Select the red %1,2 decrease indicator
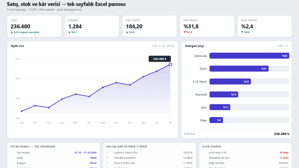This screenshot has width=299, height=168. 188,32
